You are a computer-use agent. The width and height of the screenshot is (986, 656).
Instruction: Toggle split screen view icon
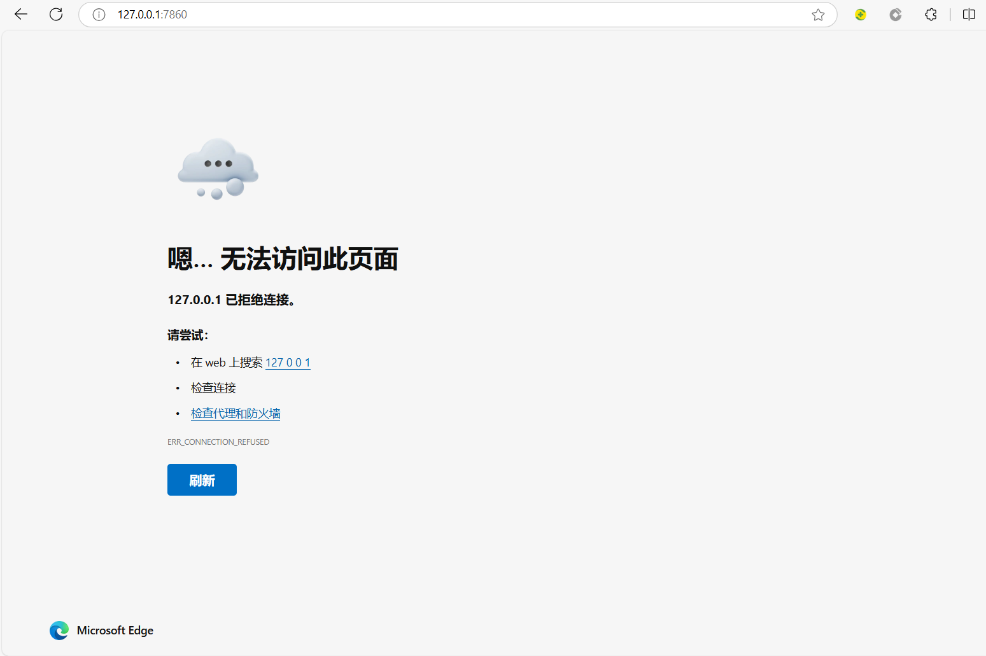click(x=969, y=15)
